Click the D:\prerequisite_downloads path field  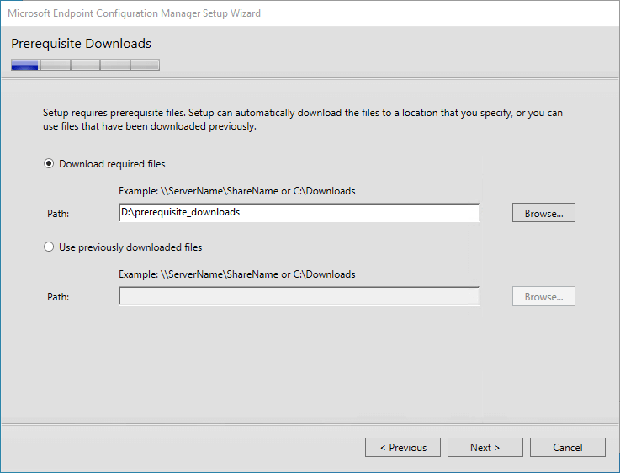pyautogui.click(x=299, y=213)
